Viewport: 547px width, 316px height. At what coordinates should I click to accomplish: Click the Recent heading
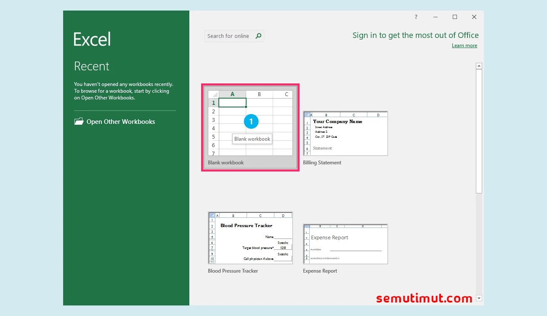coord(91,66)
